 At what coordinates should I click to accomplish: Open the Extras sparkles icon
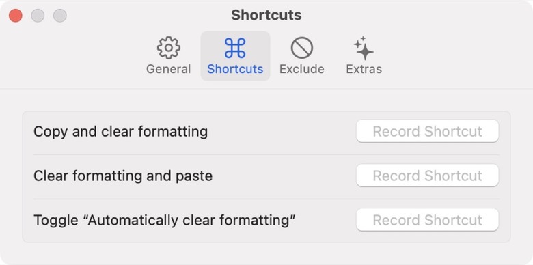(364, 48)
